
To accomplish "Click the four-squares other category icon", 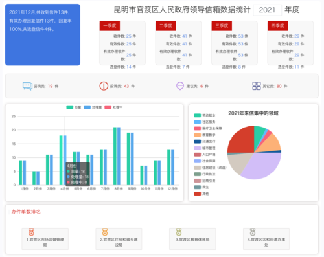I will pyautogui.click(x=257, y=86).
